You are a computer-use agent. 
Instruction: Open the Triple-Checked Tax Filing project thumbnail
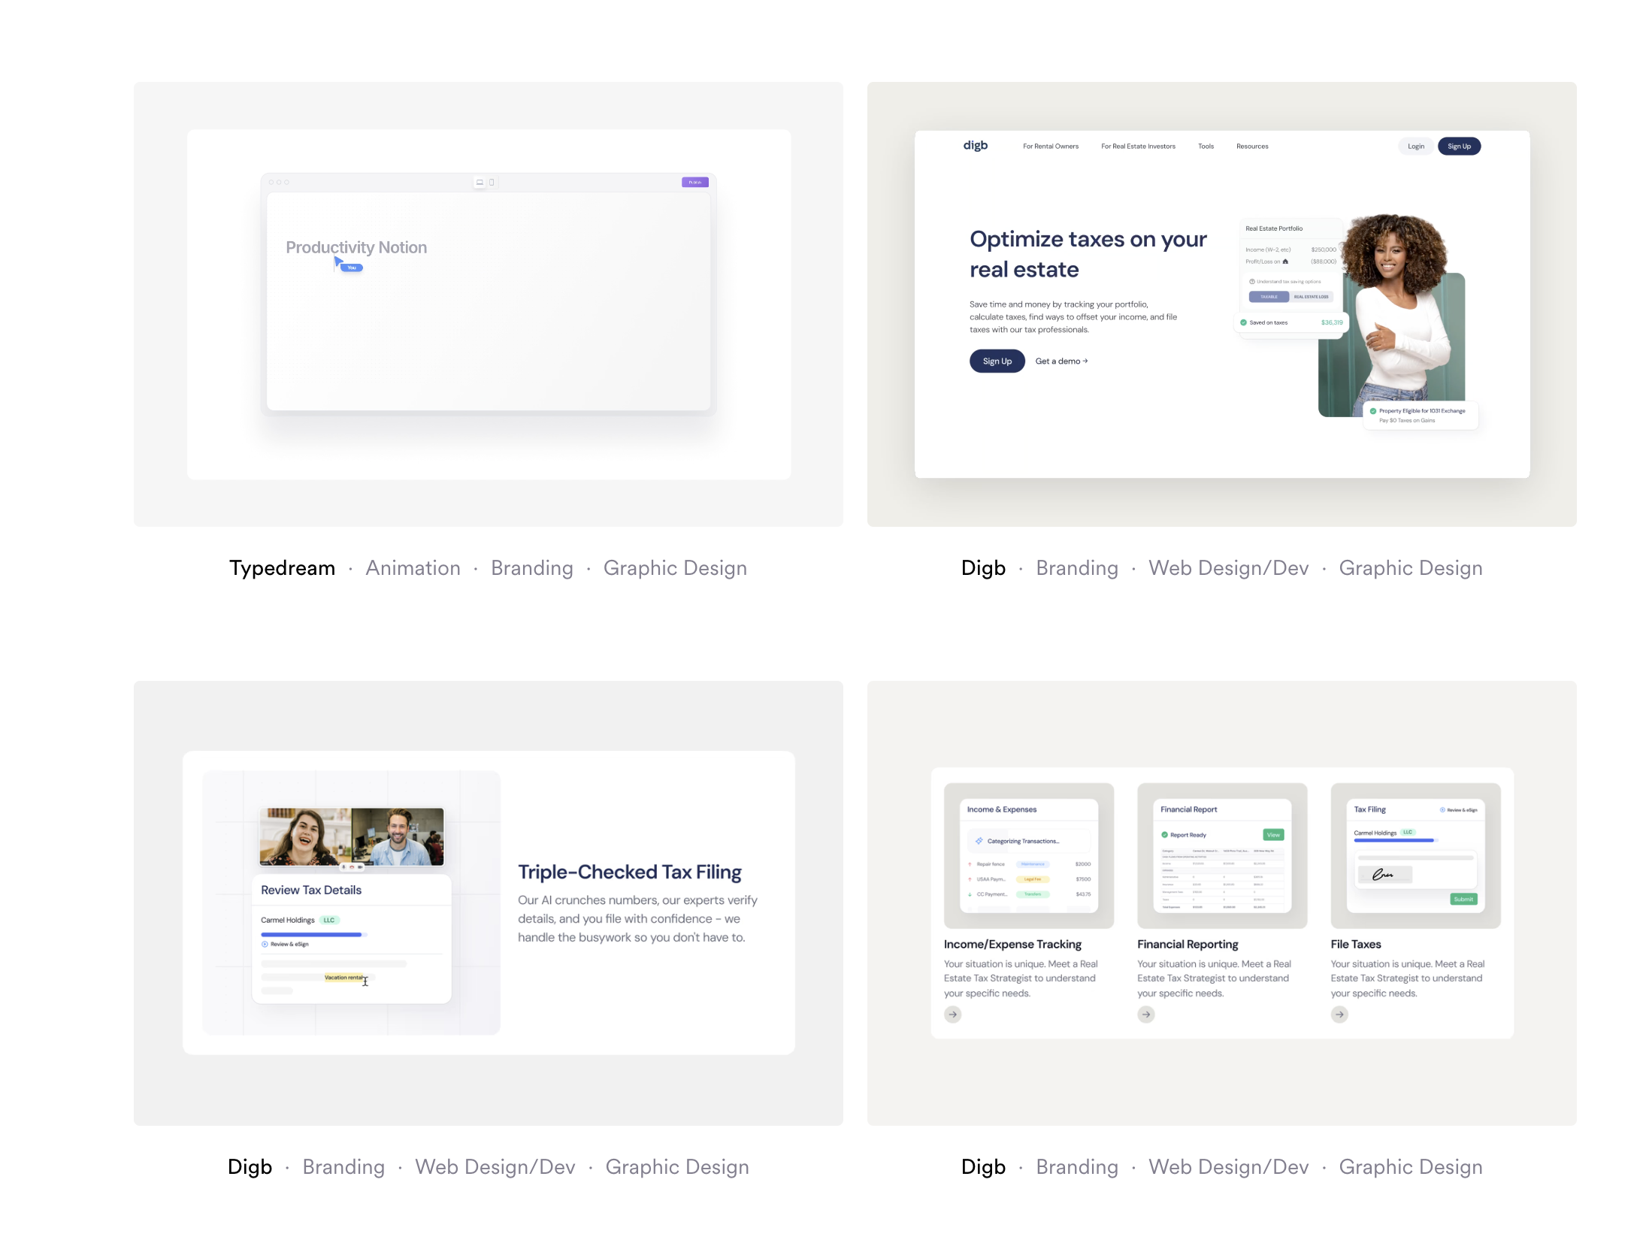[x=489, y=903]
